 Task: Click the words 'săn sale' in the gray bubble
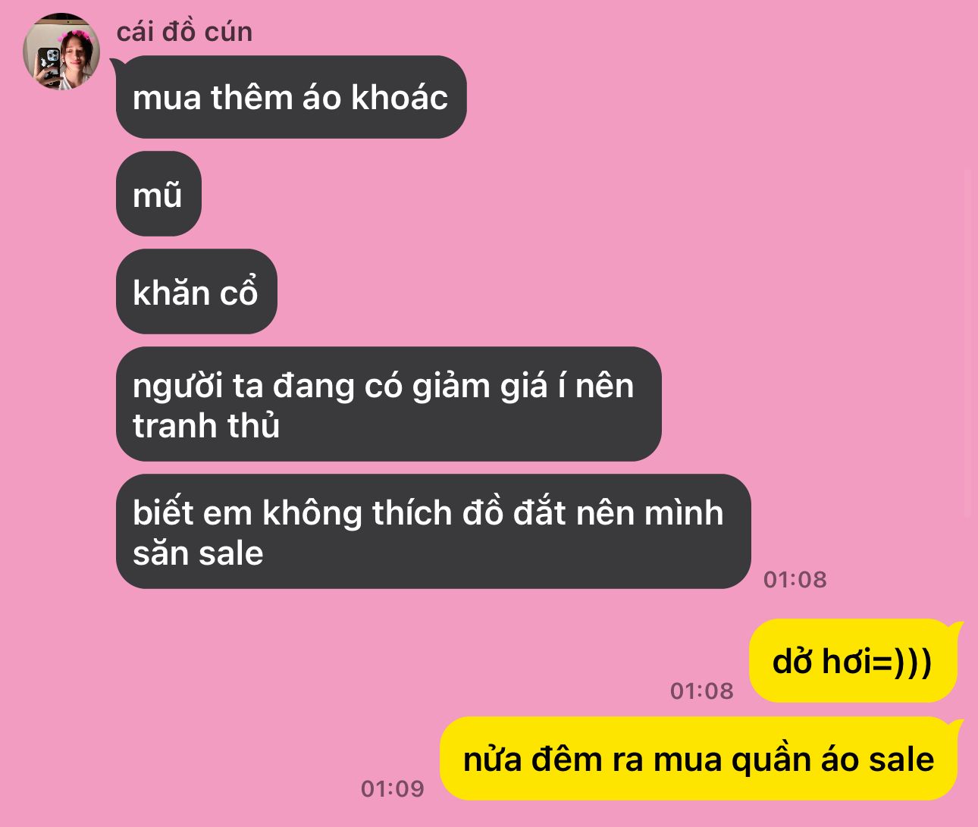click(x=198, y=553)
